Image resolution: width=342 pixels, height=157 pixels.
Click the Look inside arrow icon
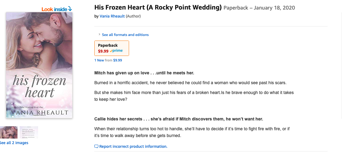[x=70, y=9]
